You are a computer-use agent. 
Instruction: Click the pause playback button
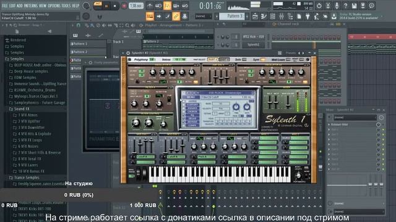pos(106,6)
